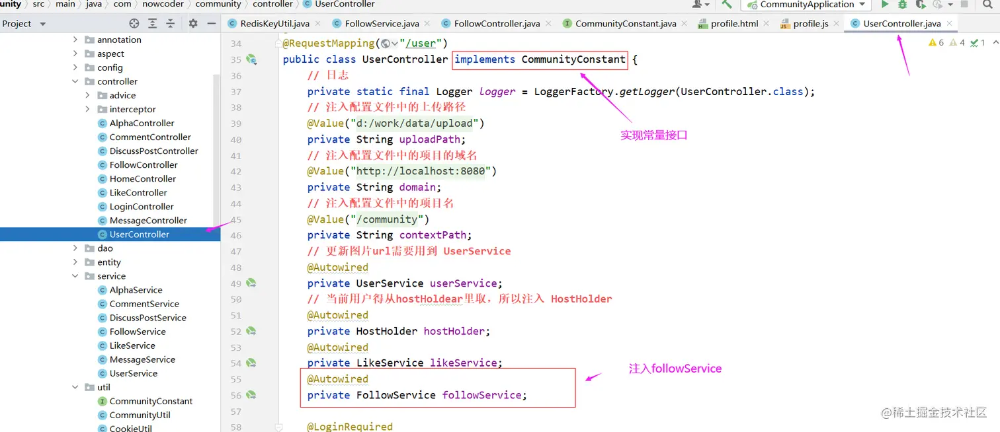This screenshot has height=432, width=1000.
Task: Open user account dropdown in toolbar
Action: (700, 4)
